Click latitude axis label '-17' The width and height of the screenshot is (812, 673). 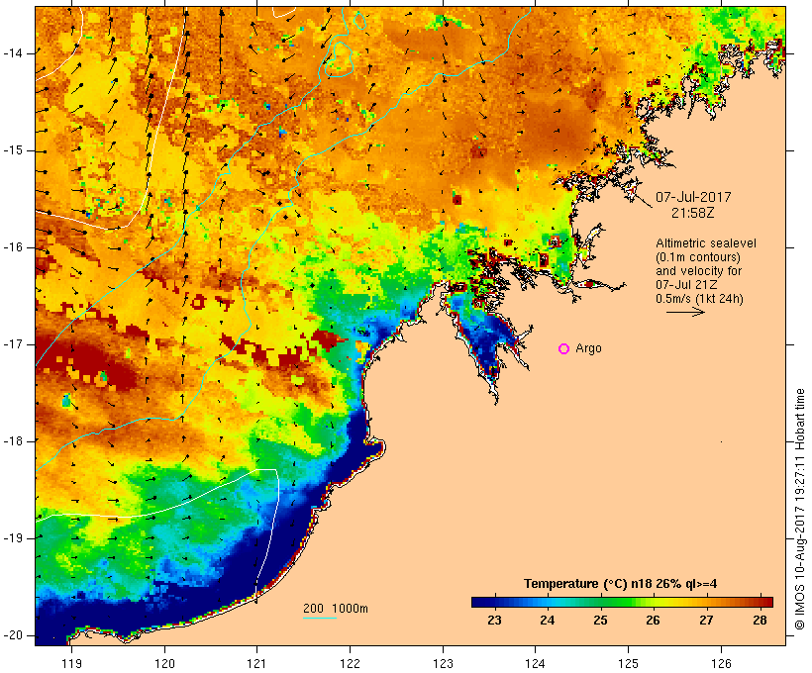(13, 344)
